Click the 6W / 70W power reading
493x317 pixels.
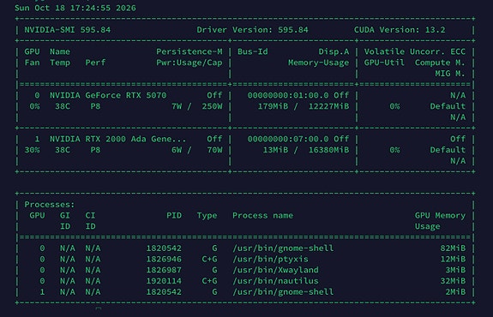(197, 150)
